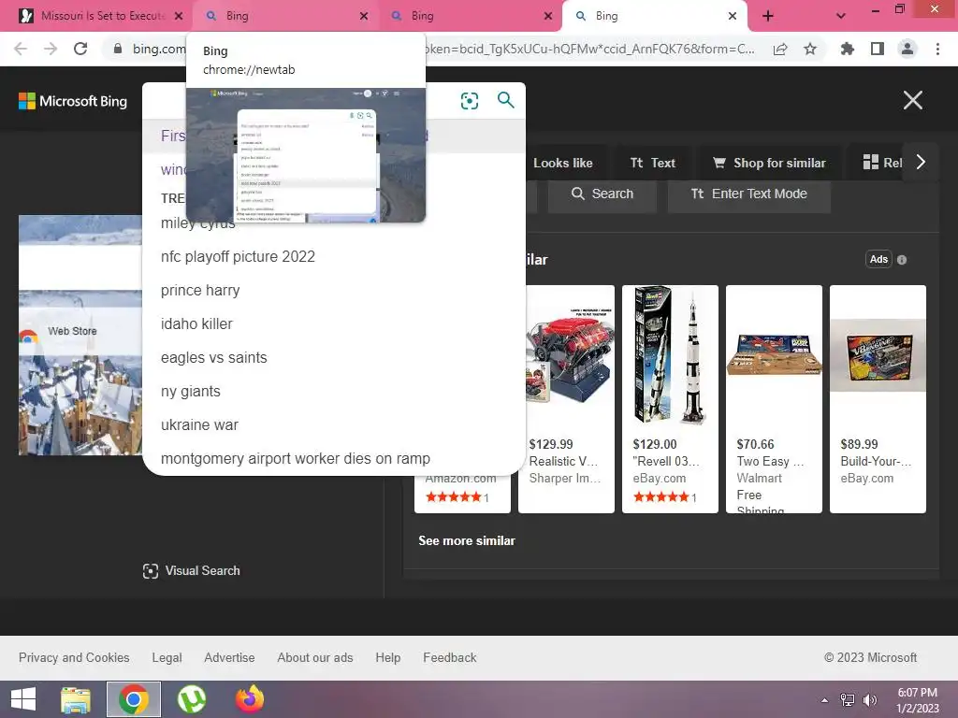This screenshot has height=718, width=958.
Task: Go back with the browser back arrow
Action: [x=21, y=49]
